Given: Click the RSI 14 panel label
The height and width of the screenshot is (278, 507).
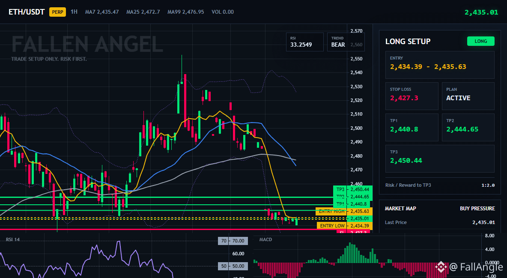Looking at the screenshot, I should click(x=12, y=239).
